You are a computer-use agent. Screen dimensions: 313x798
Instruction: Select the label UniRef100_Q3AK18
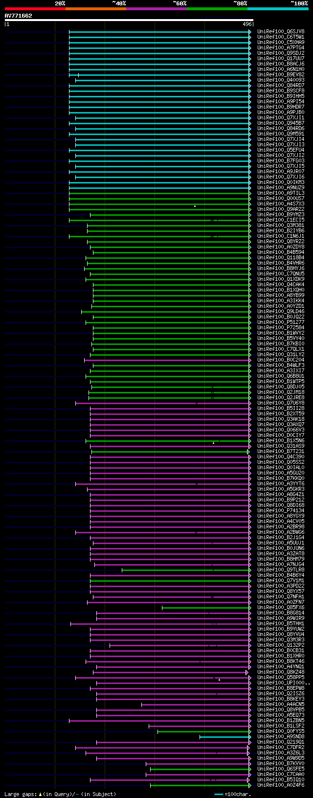tap(281, 419)
